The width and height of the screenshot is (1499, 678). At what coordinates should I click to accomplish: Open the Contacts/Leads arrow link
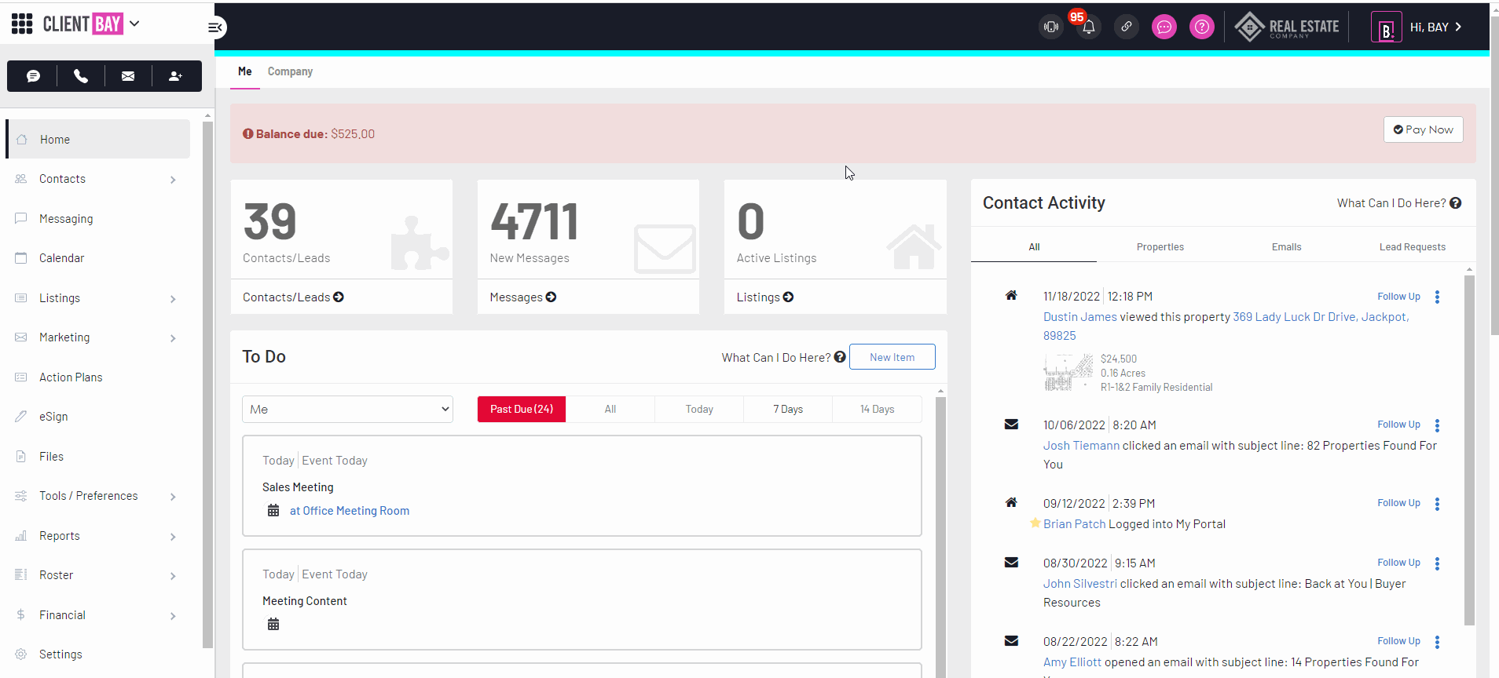point(293,297)
